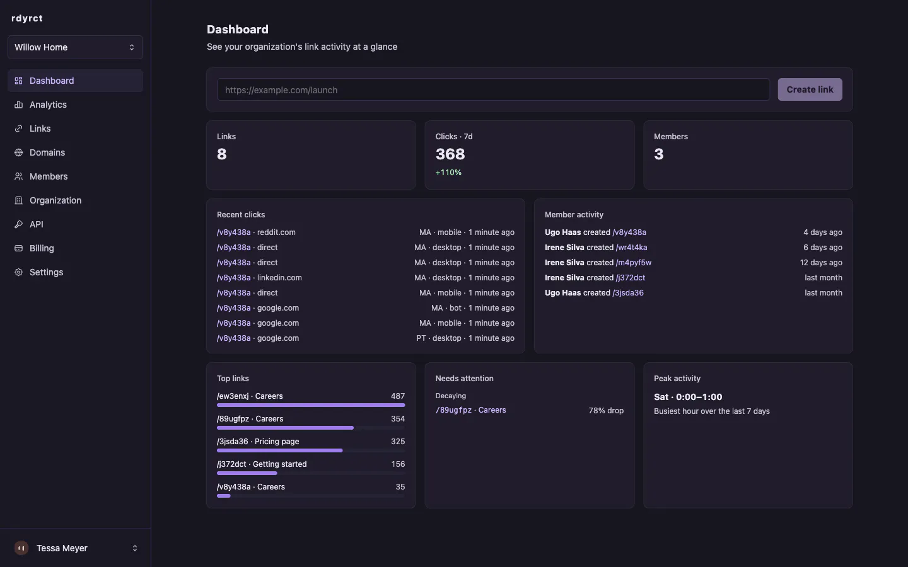This screenshot has height=567, width=908.
Task: Click the Billing card icon
Action: tap(18, 248)
